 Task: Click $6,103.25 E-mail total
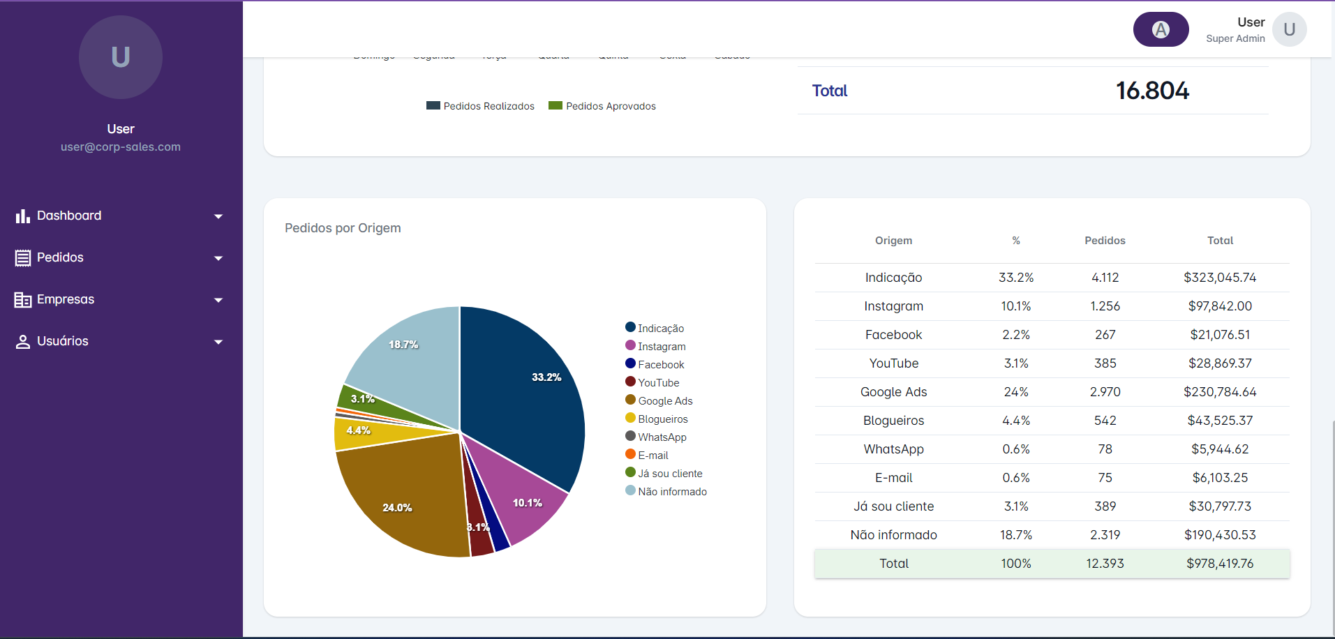click(1220, 478)
